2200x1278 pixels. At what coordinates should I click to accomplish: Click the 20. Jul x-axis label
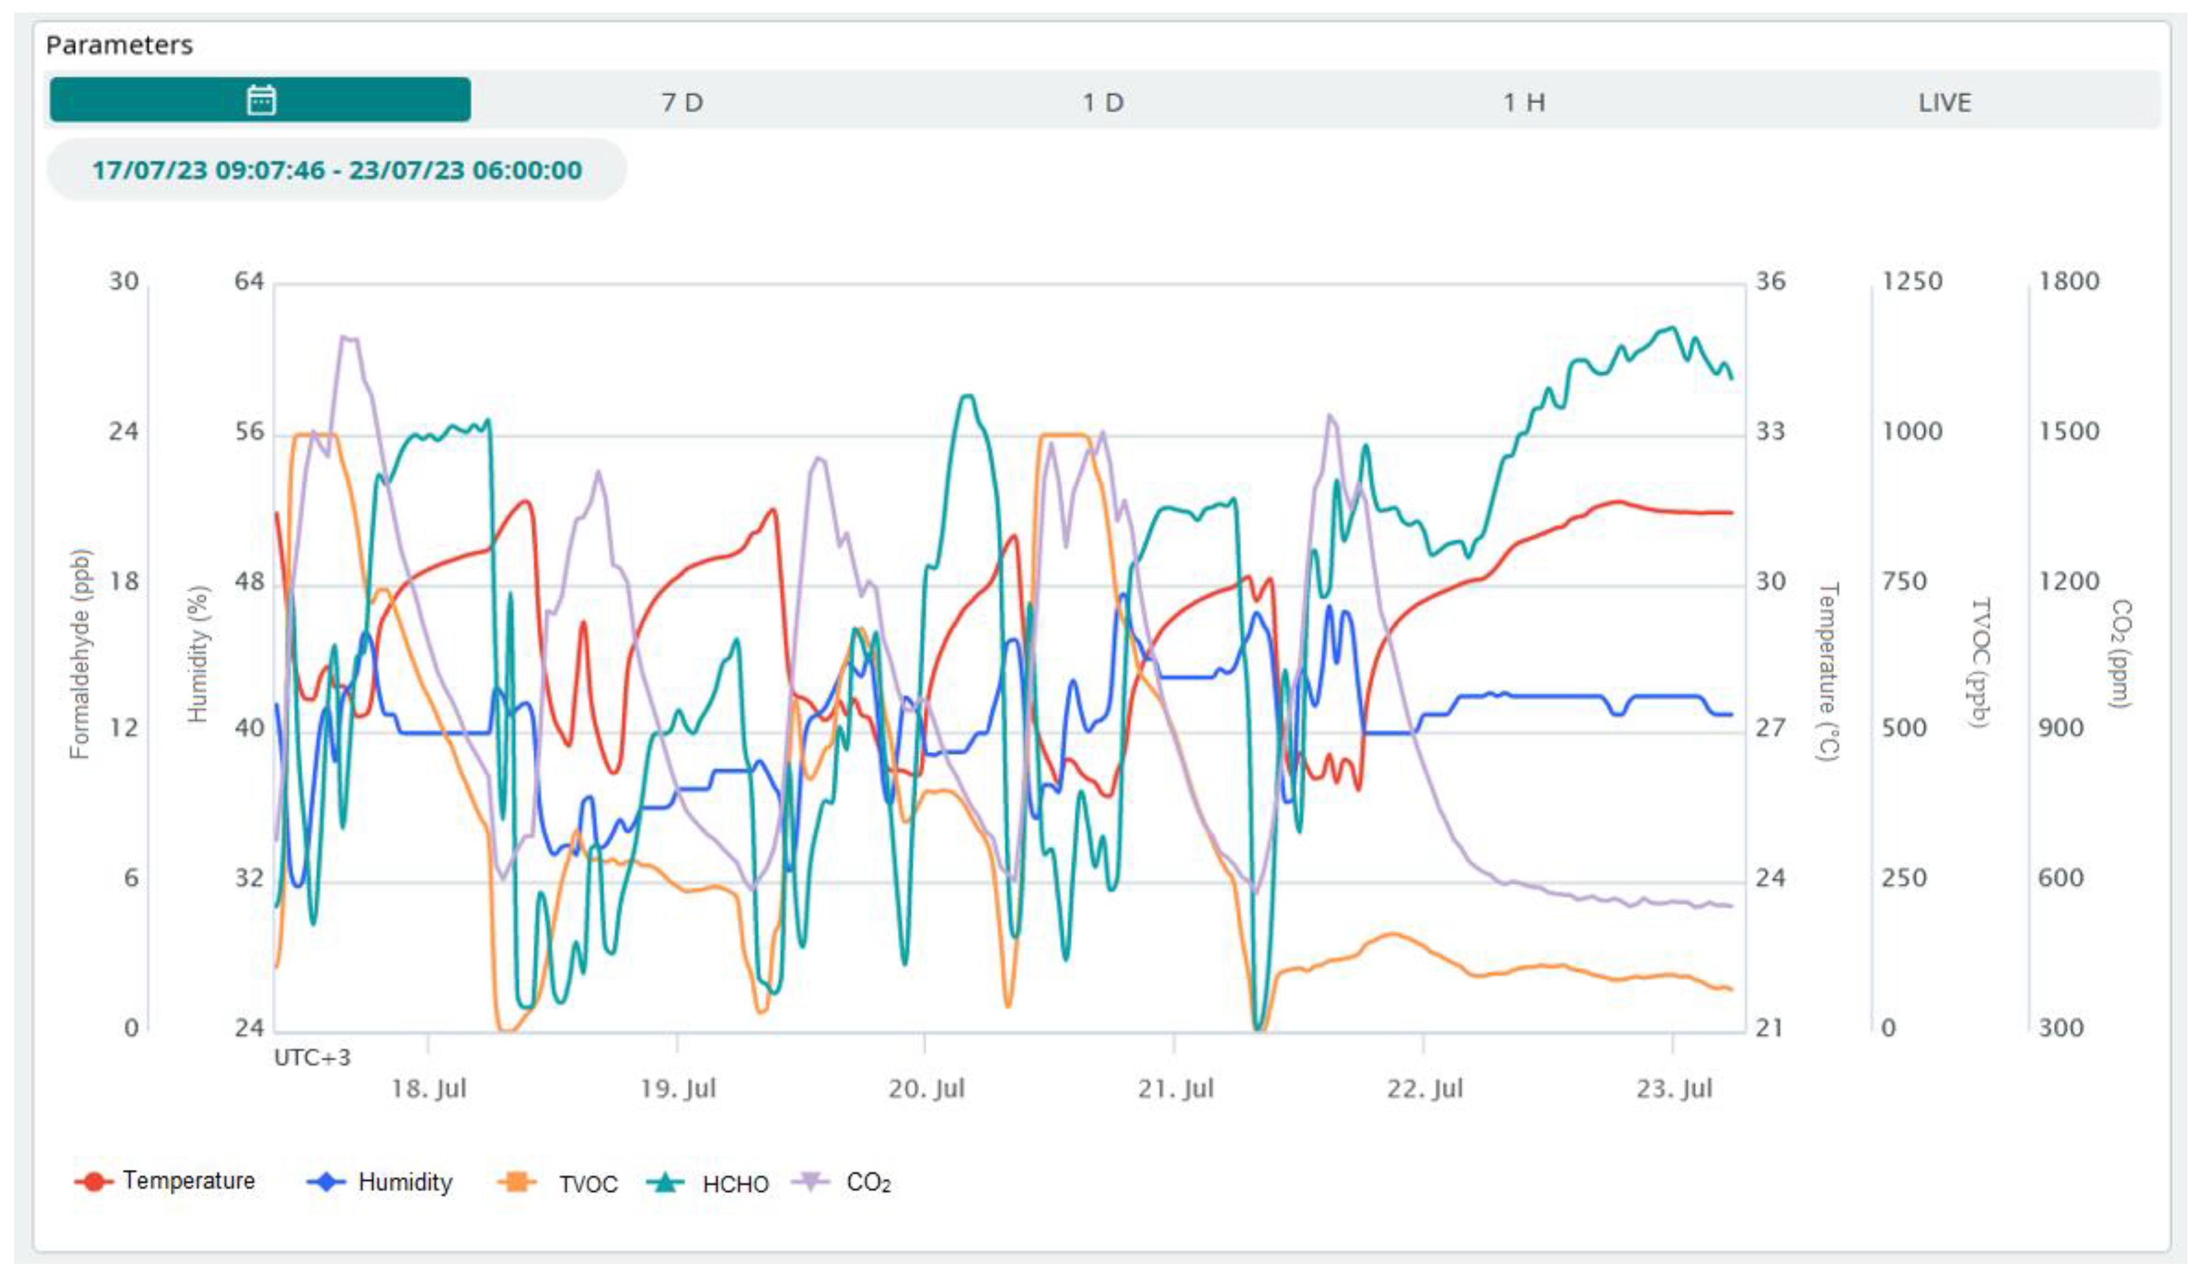tap(926, 1089)
